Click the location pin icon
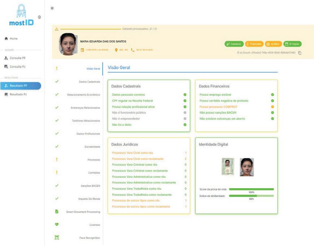The image size is (314, 246). click(x=116, y=50)
